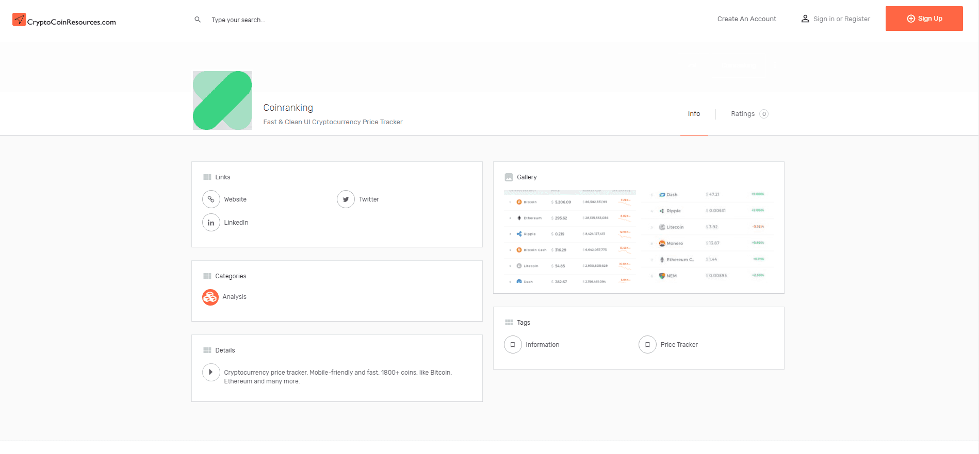This screenshot has height=454, width=979.
Task: Open the second gallery screenshot with Dash
Action: (707, 235)
